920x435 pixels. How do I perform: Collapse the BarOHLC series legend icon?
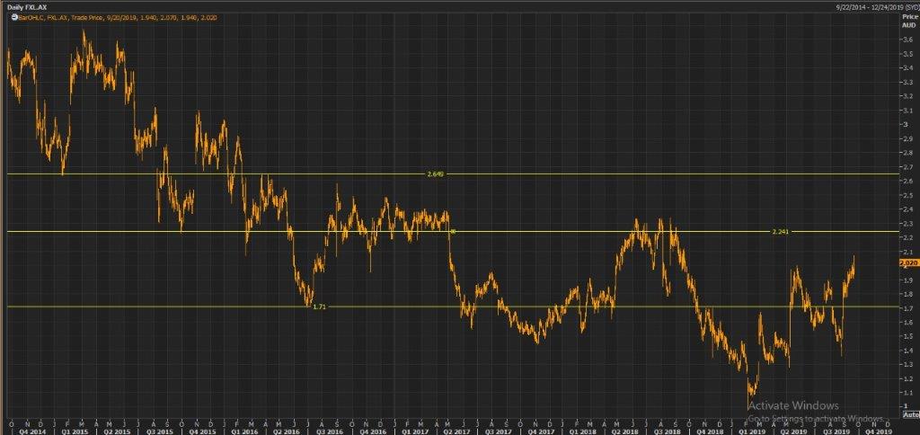click(13, 18)
